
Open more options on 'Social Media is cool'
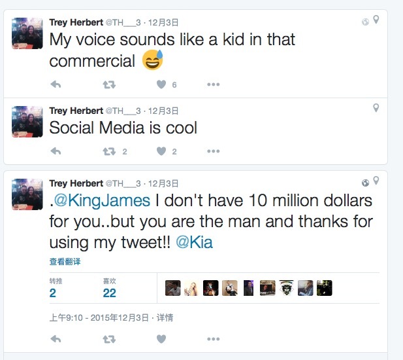(x=214, y=151)
